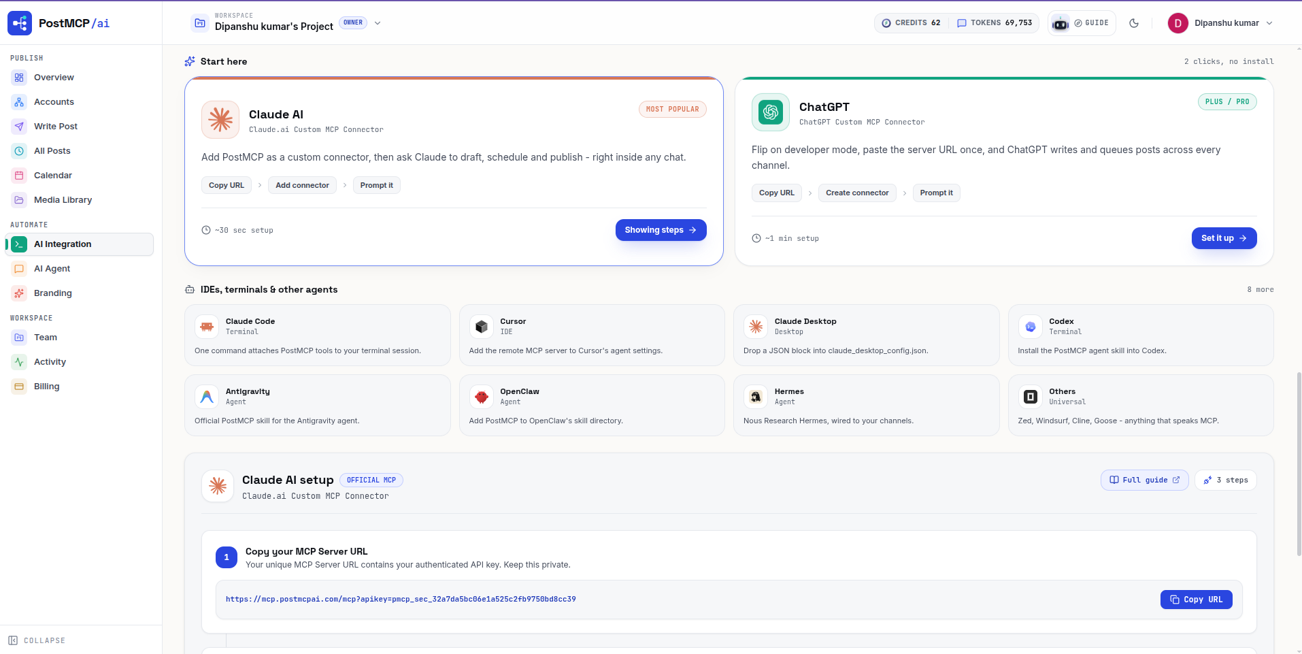
Task: Select the Claude Code terminal card icon
Action: click(x=207, y=327)
